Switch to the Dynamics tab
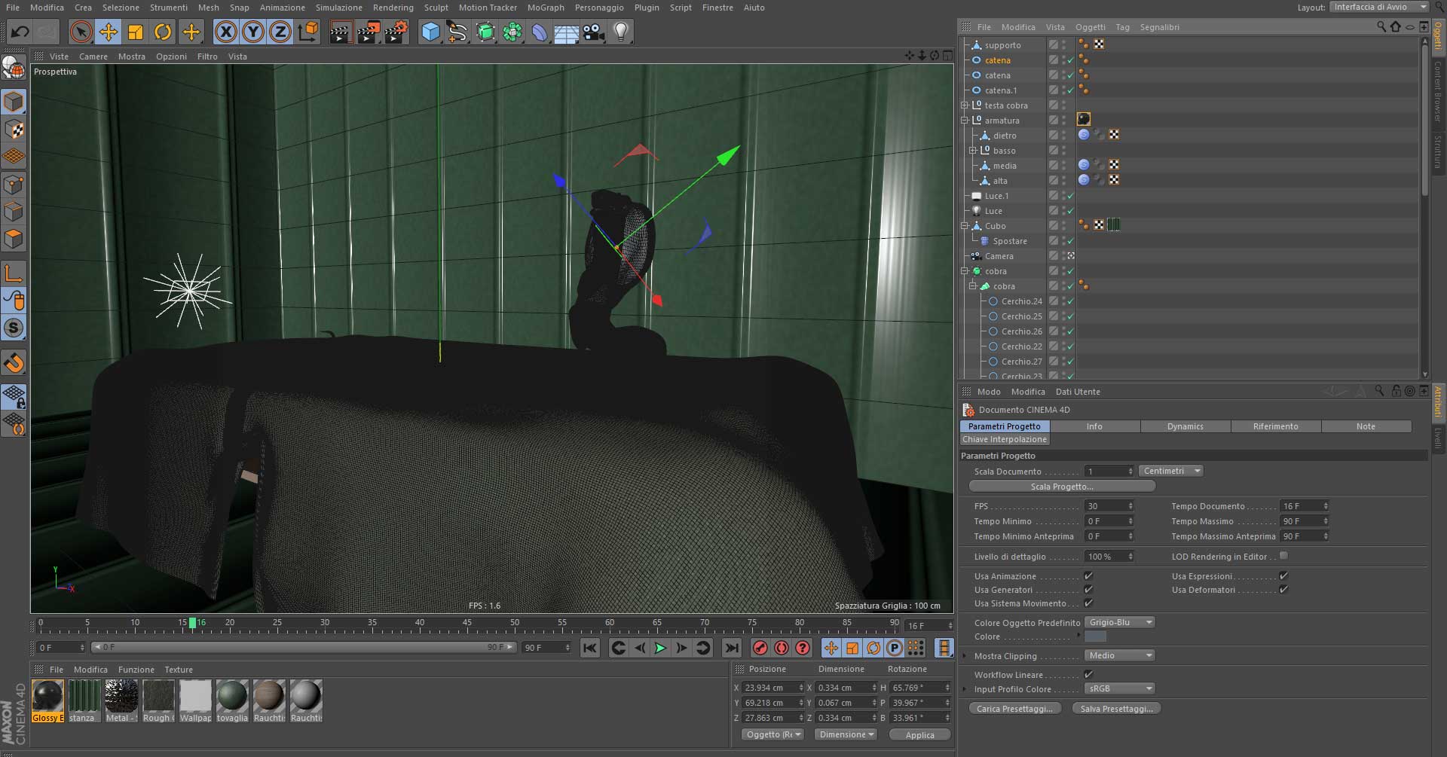Viewport: 1447px width, 757px height. click(x=1185, y=426)
